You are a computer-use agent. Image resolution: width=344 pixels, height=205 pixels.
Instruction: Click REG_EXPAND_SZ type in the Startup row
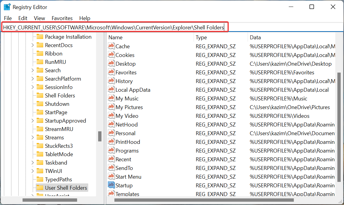click(x=216, y=186)
